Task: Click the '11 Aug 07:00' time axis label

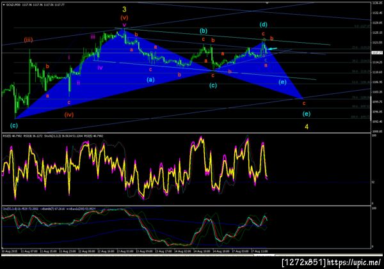Action: pos(29,251)
